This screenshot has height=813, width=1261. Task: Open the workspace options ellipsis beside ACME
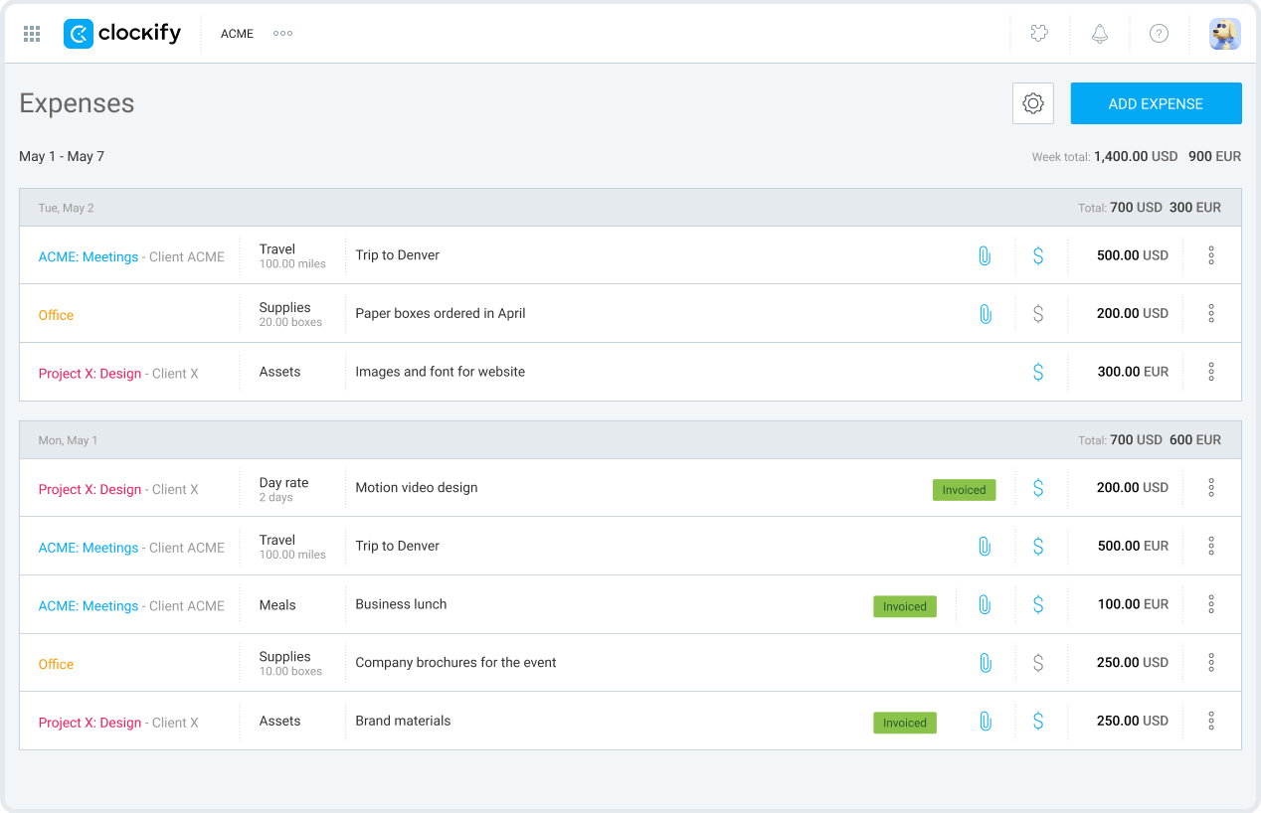point(282,34)
